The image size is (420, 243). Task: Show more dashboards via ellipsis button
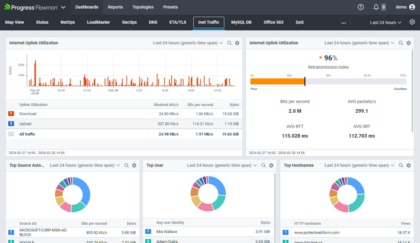pyautogui.click(x=344, y=23)
